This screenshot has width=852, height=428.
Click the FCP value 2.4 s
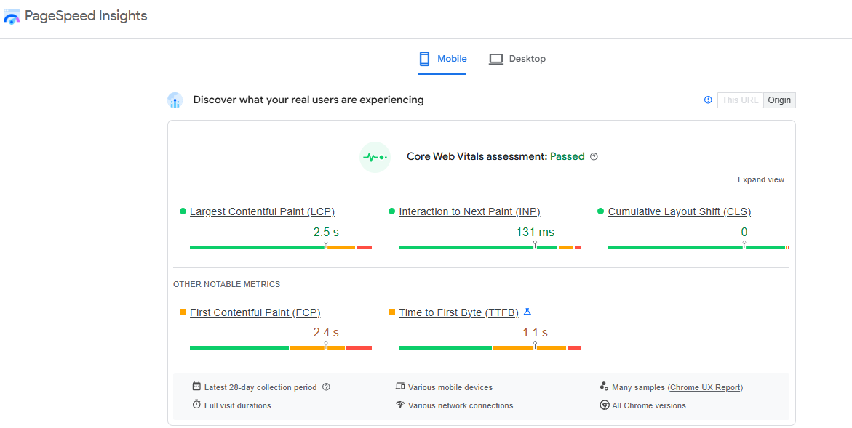[x=326, y=333]
